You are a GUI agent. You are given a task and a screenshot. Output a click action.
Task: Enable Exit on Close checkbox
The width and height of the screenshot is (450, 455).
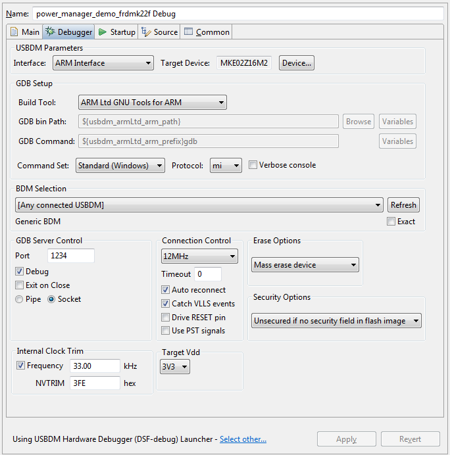coord(20,285)
